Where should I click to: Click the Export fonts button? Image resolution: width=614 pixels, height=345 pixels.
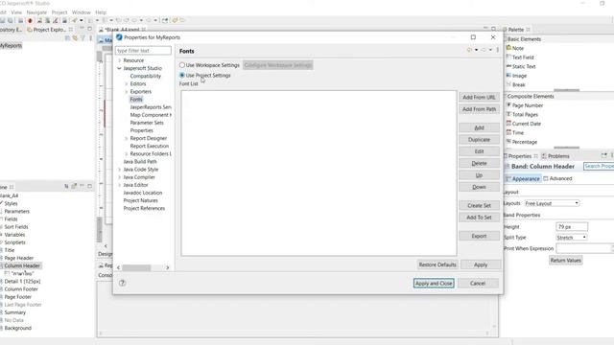479,236
